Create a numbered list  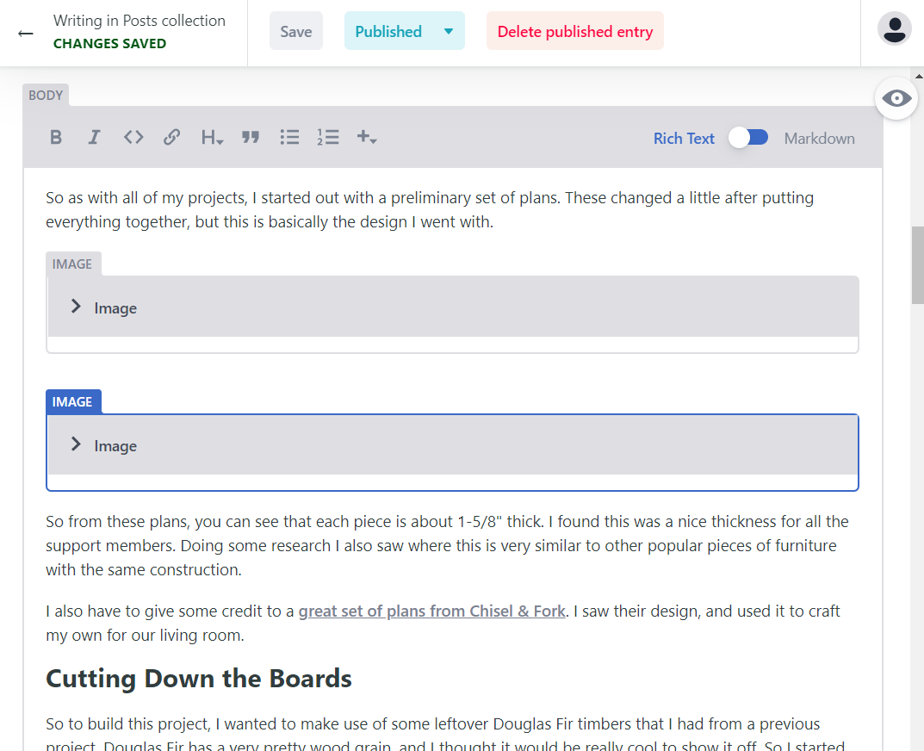[x=327, y=137]
